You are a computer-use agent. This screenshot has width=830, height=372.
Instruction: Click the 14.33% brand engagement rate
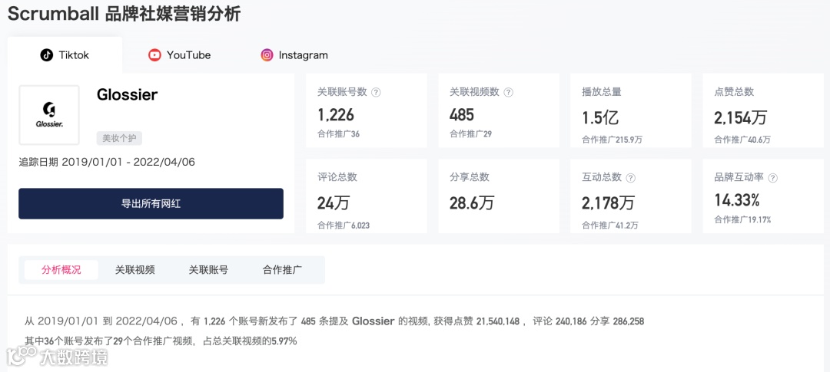click(x=737, y=200)
